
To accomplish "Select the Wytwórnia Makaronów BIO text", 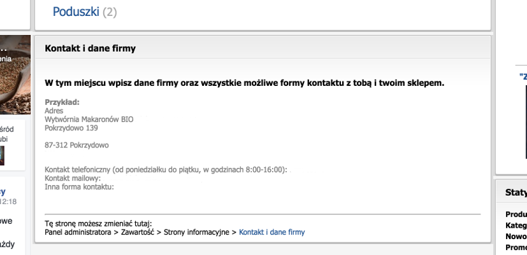I will pyautogui.click(x=89, y=119).
